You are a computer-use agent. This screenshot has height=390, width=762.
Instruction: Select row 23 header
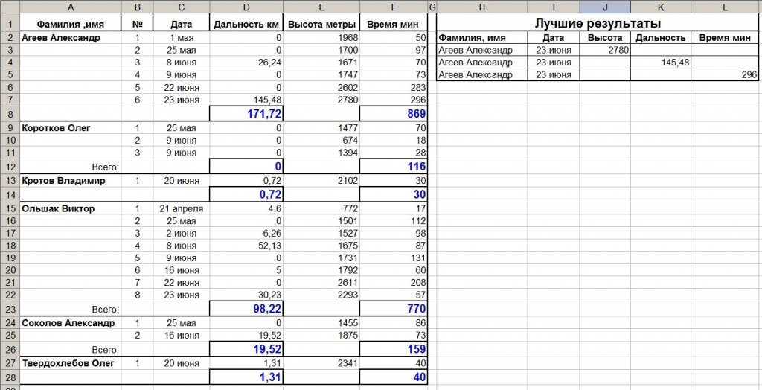click(10, 308)
